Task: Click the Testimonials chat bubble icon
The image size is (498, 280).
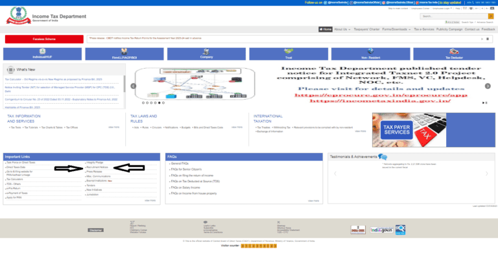Action: point(383,157)
